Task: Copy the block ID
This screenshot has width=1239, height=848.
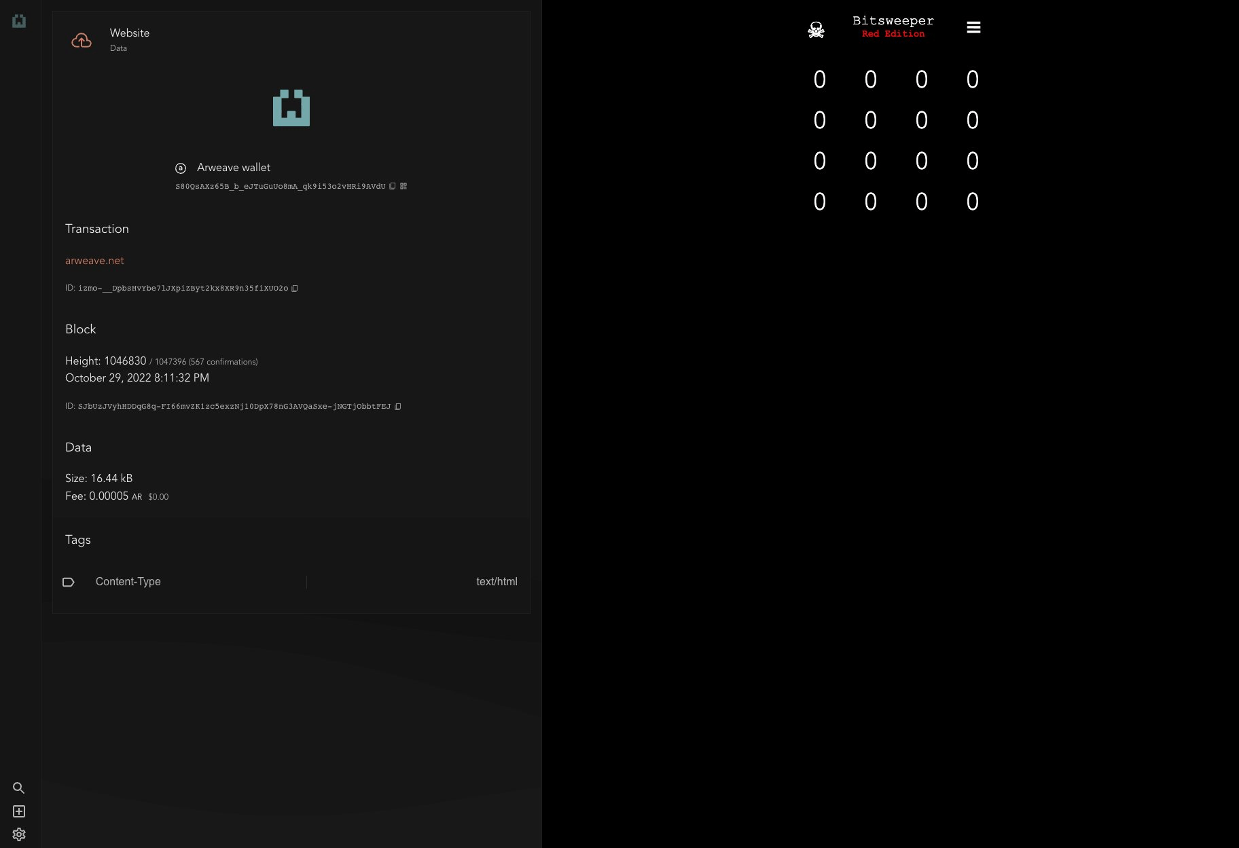Action: tap(398, 407)
